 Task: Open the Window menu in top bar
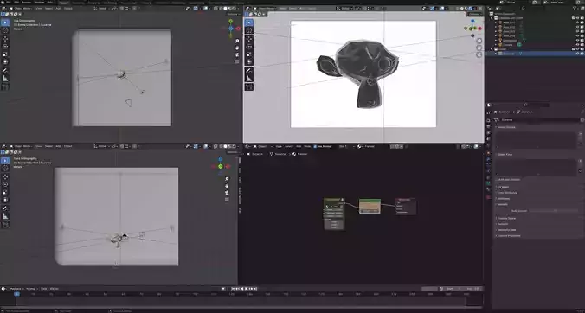(x=39, y=3)
